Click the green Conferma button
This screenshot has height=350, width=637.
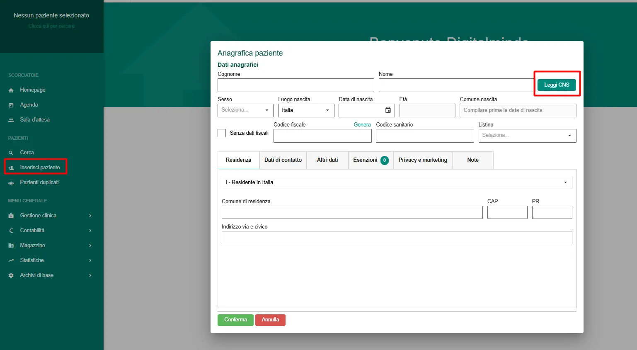(x=235, y=320)
